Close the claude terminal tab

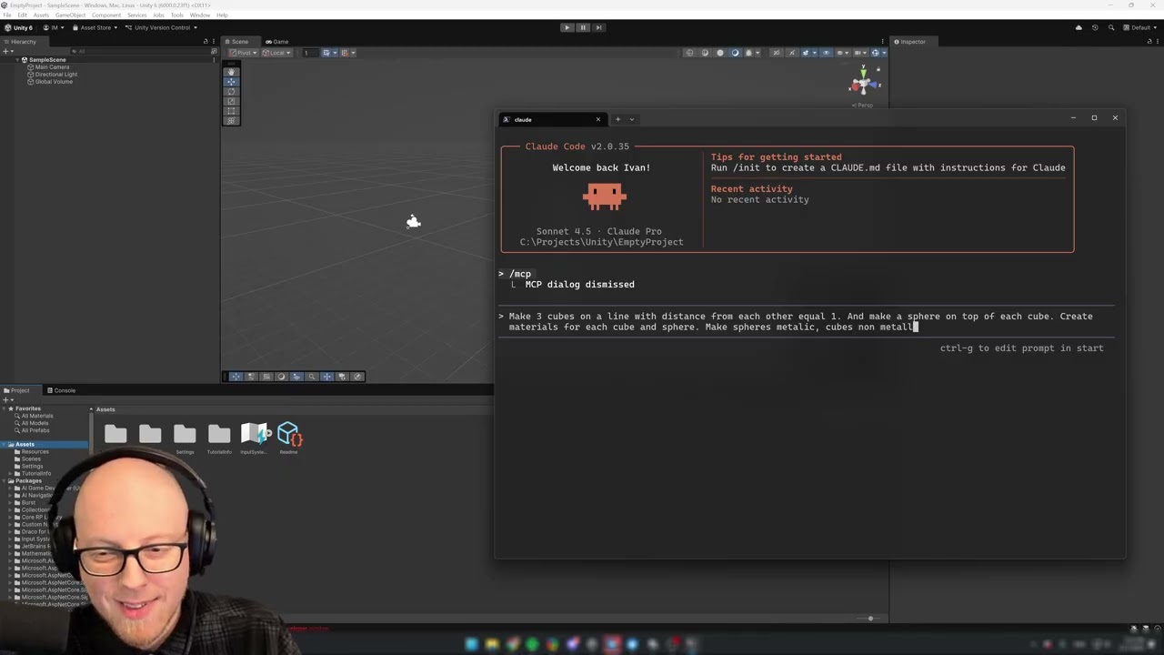click(x=597, y=119)
